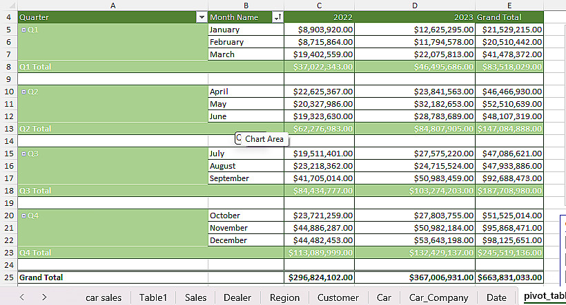The width and height of the screenshot is (566, 305).
Task: Switch to the Customer sheet
Action: click(x=338, y=297)
